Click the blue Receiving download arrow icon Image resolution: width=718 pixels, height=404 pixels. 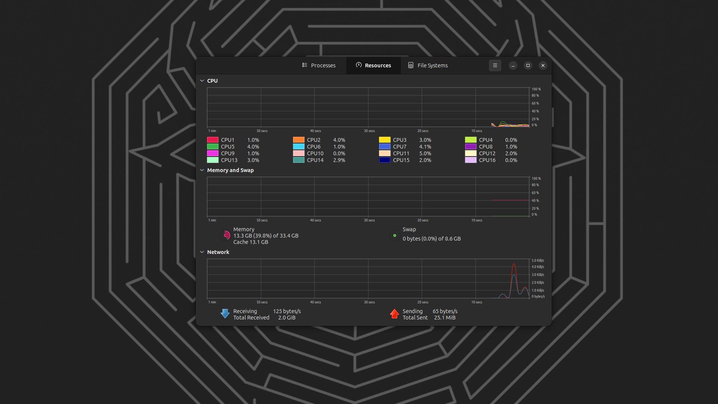point(225,314)
